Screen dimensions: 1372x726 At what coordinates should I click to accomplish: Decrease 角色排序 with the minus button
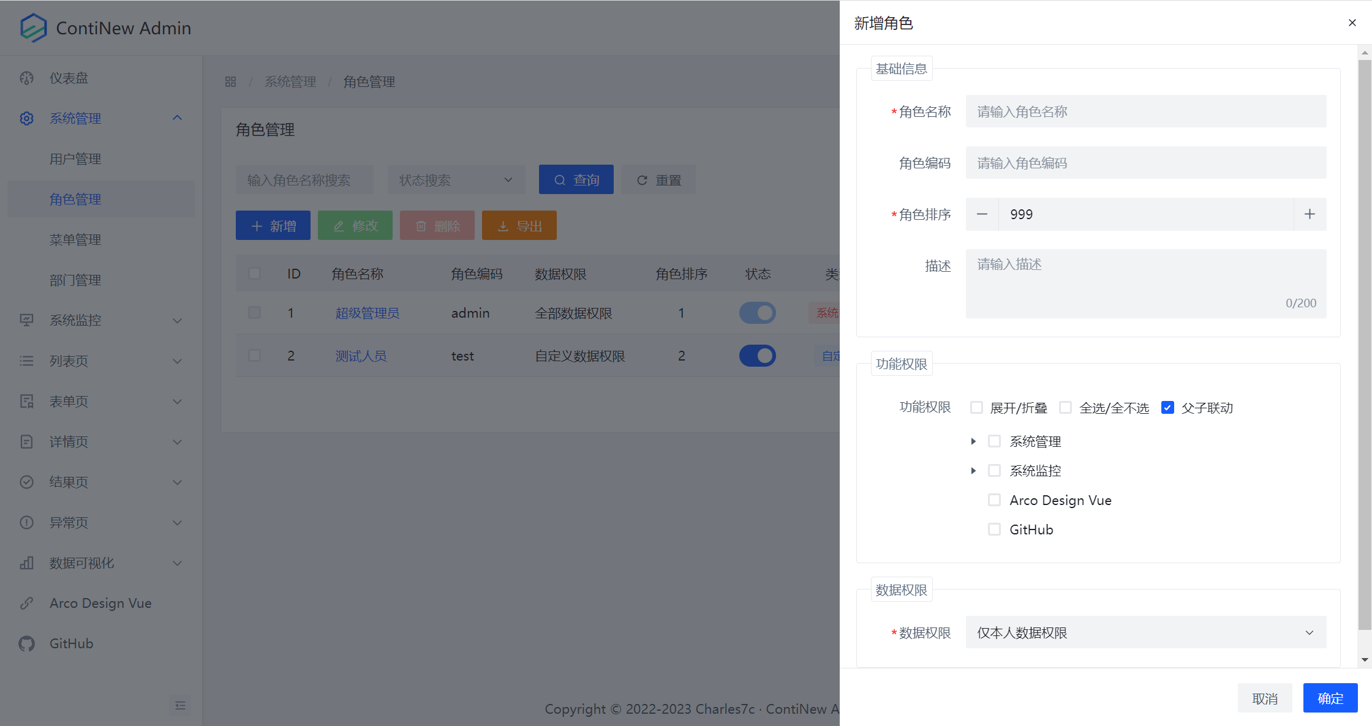(982, 214)
